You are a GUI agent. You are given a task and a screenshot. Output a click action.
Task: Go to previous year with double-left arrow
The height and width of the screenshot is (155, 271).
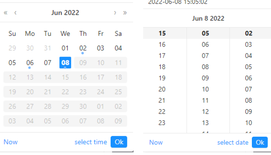point(5,13)
